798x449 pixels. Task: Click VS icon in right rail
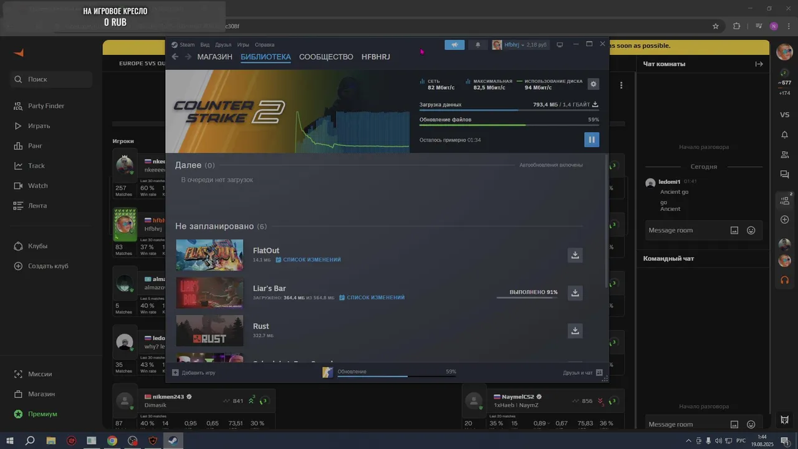(785, 115)
